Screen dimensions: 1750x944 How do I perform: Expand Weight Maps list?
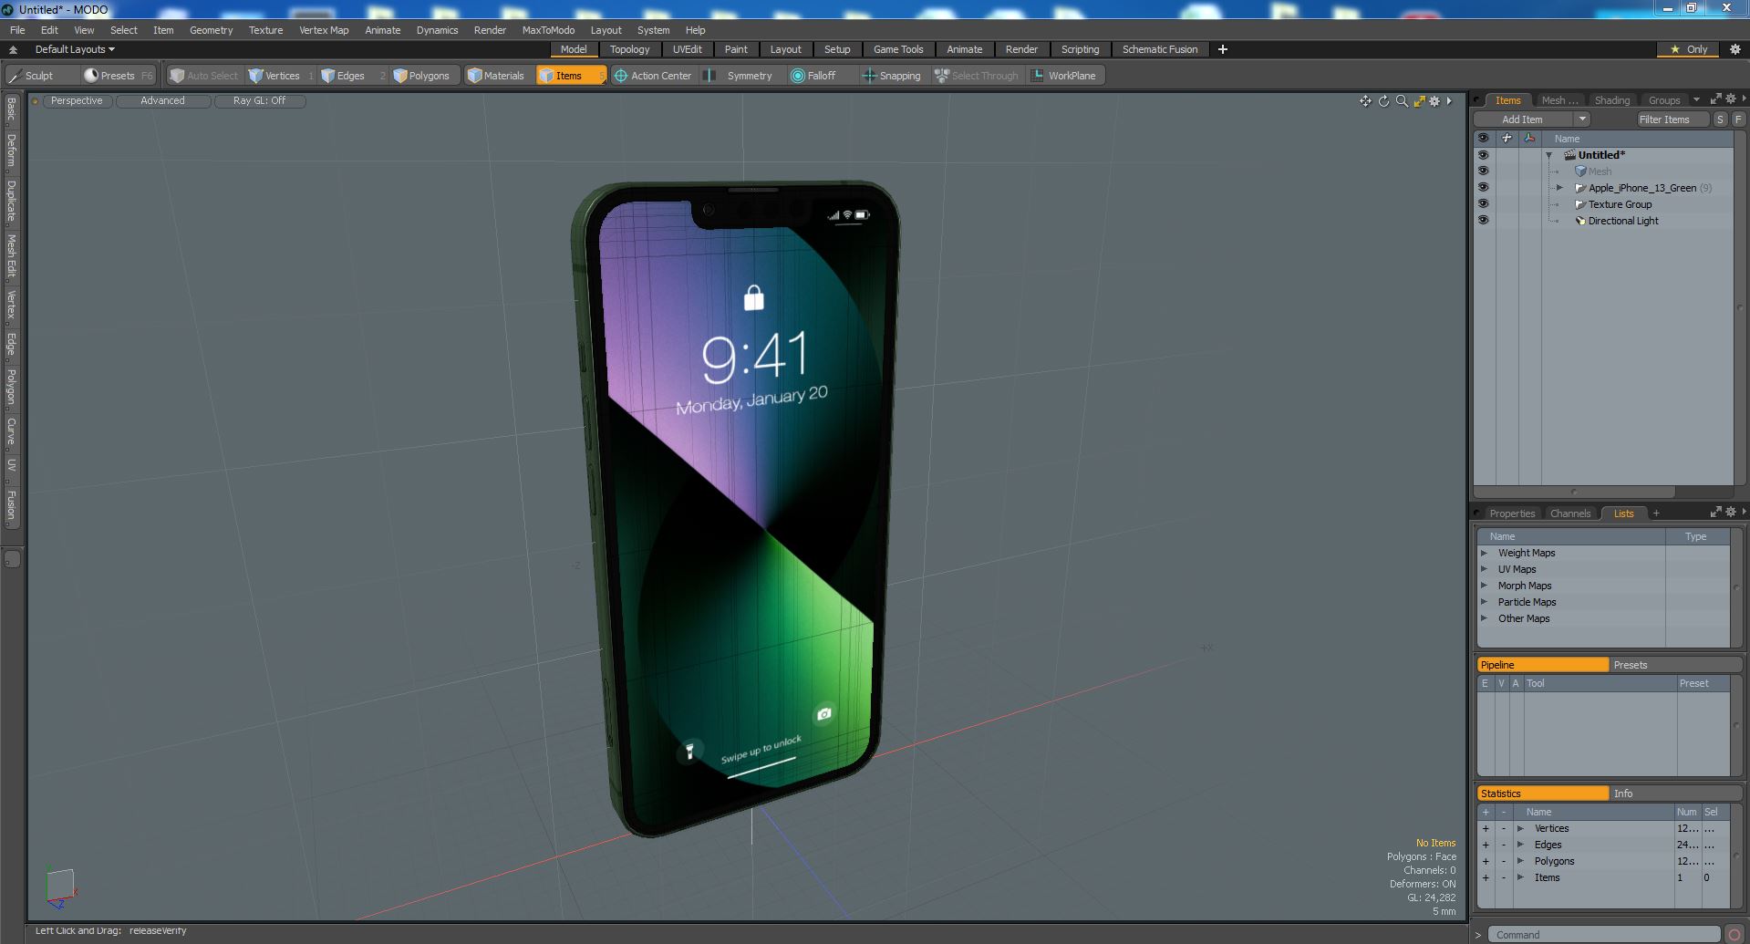(x=1485, y=553)
